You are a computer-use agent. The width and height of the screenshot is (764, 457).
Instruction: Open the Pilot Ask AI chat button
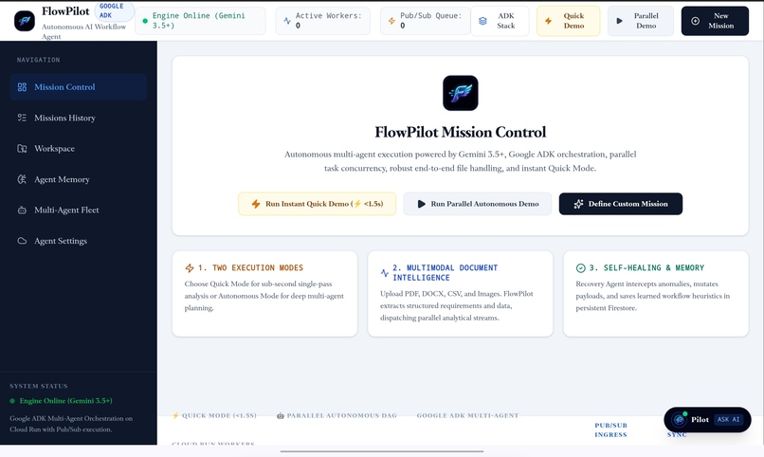tap(707, 419)
